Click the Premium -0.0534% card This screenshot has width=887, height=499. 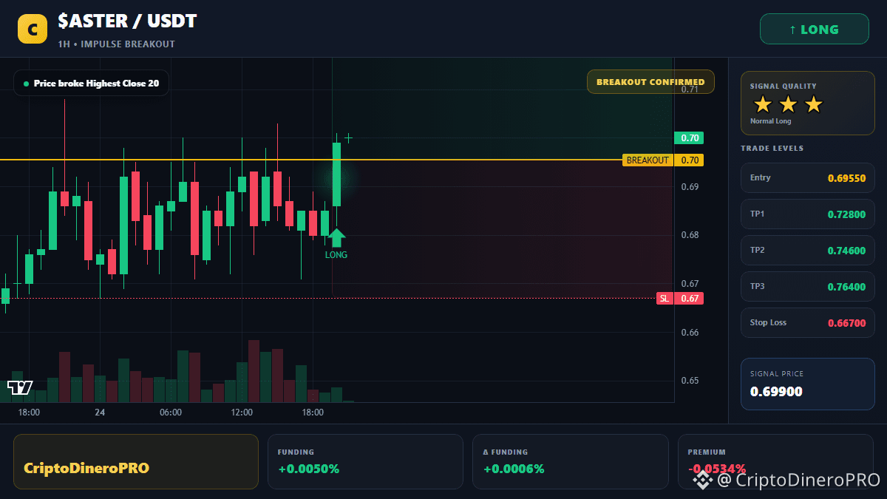click(x=775, y=461)
